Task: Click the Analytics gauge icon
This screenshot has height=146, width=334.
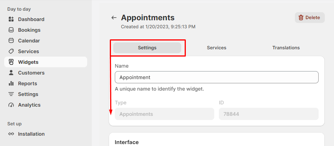Action: point(11,105)
